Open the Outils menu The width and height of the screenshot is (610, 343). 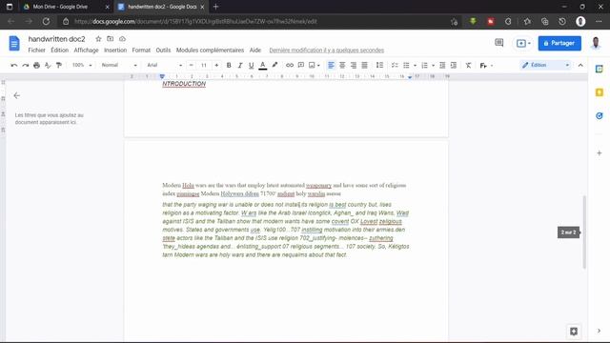pos(163,50)
